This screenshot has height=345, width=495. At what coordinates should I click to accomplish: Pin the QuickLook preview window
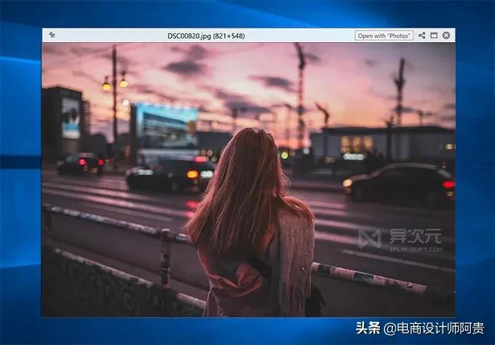pyautogui.click(x=52, y=35)
